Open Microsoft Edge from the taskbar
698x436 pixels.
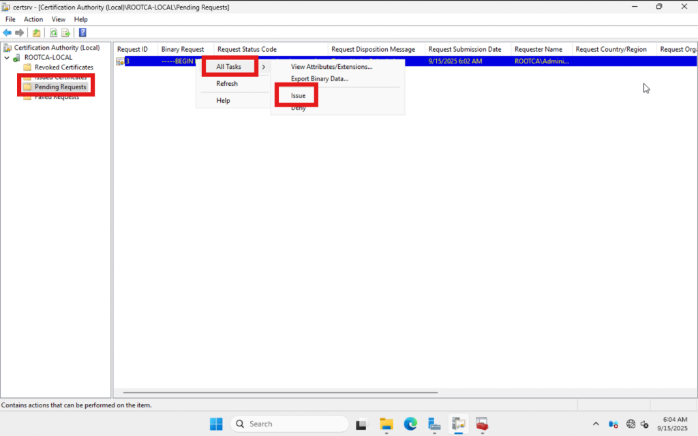pyautogui.click(x=410, y=424)
